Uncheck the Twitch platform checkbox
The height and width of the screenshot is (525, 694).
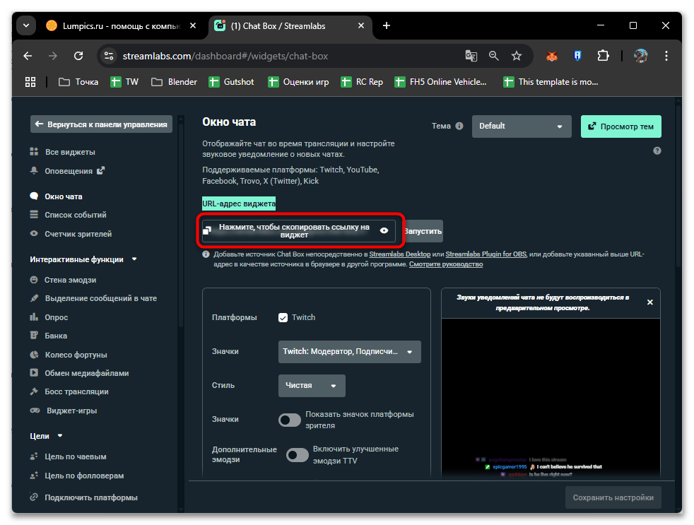(283, 317)
